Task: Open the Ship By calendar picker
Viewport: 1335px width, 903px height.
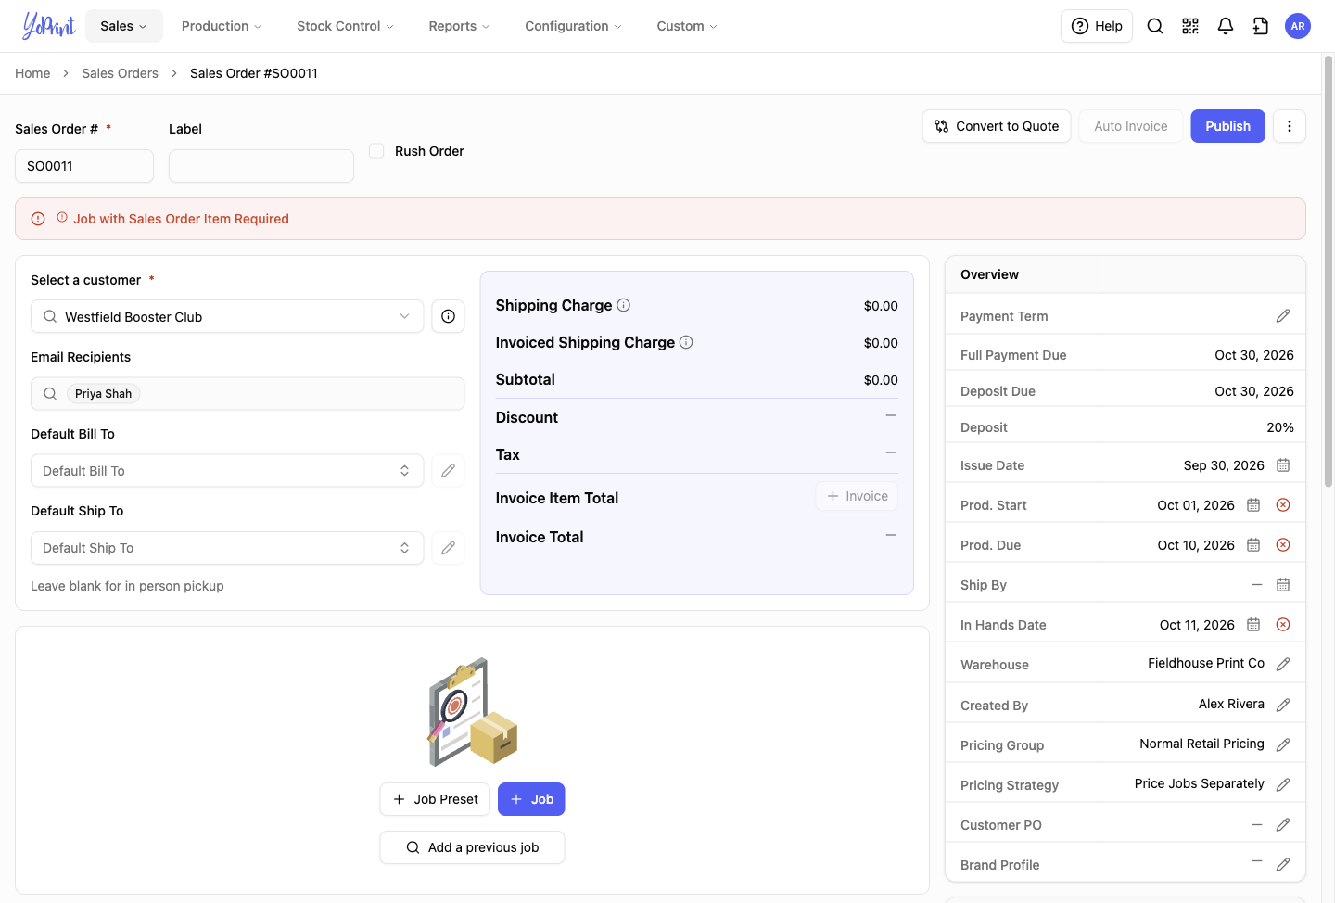Action: 1283,585
